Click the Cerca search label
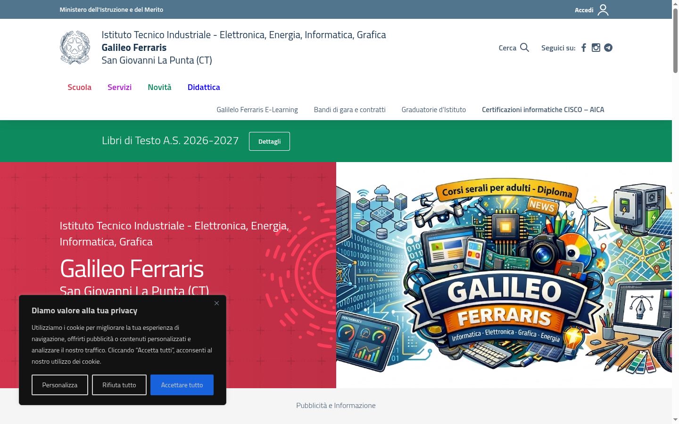 coord(507,48)
